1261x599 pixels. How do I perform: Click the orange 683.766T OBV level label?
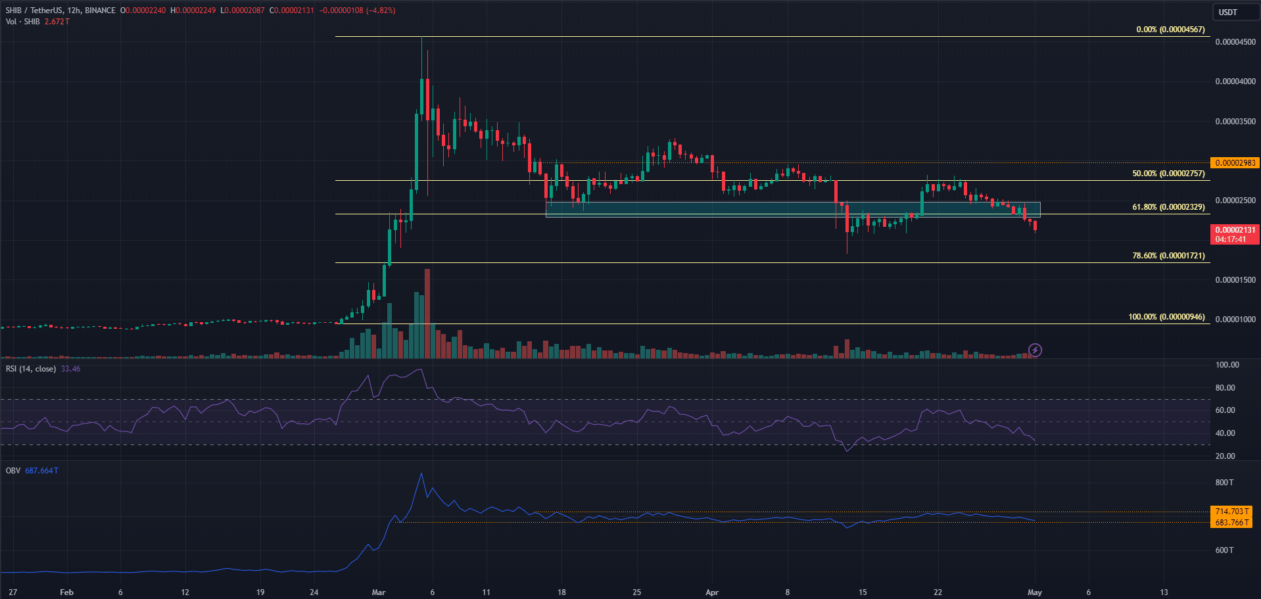pos(1231,523)
